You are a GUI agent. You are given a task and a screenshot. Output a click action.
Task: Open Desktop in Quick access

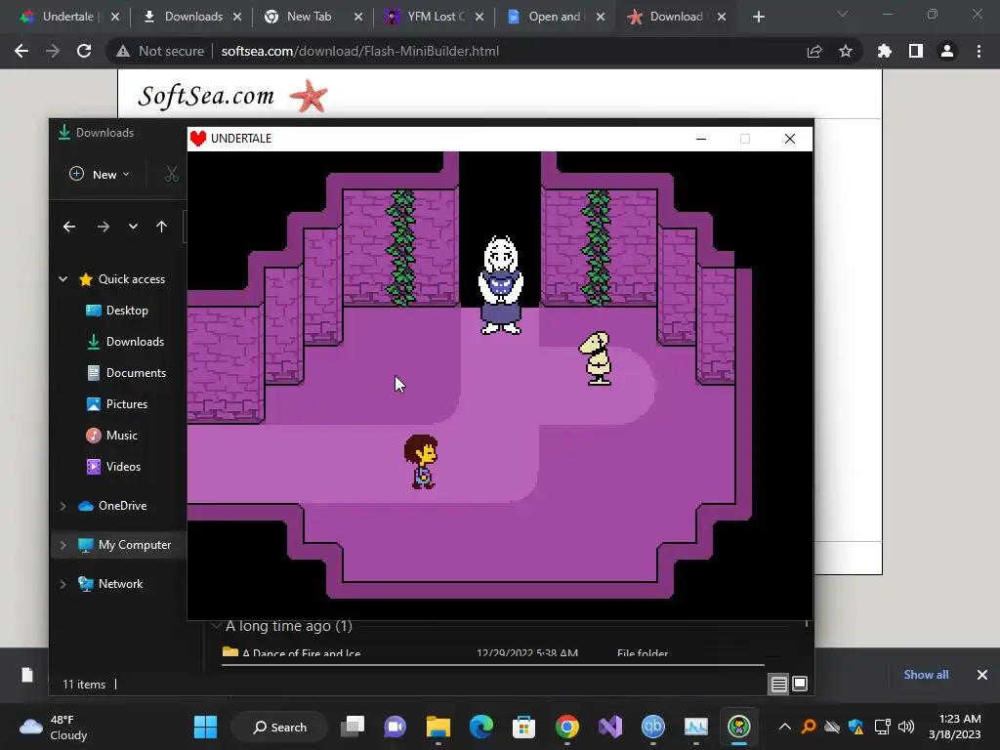pos(127,311)
